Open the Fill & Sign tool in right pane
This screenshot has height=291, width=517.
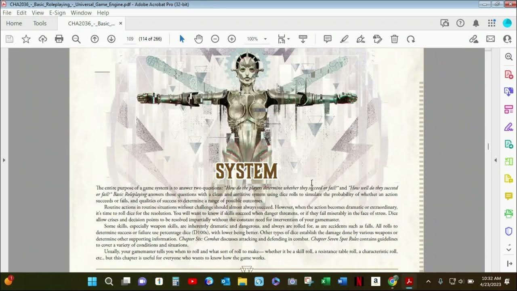coord(509,127)
